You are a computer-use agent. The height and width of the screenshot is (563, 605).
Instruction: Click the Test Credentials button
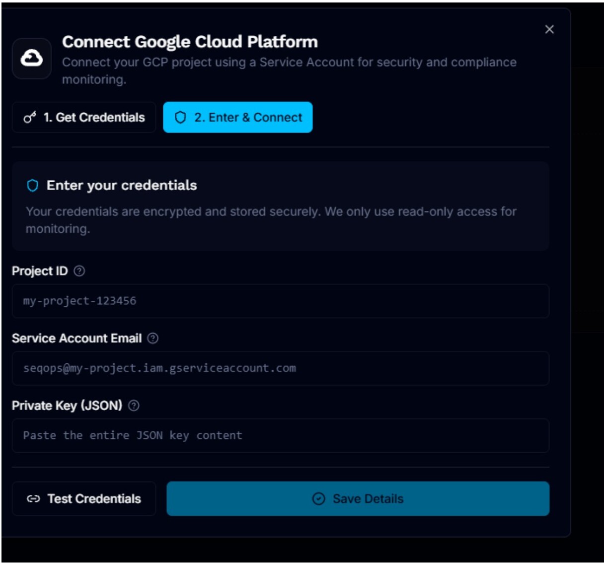(x=84, y=498)
